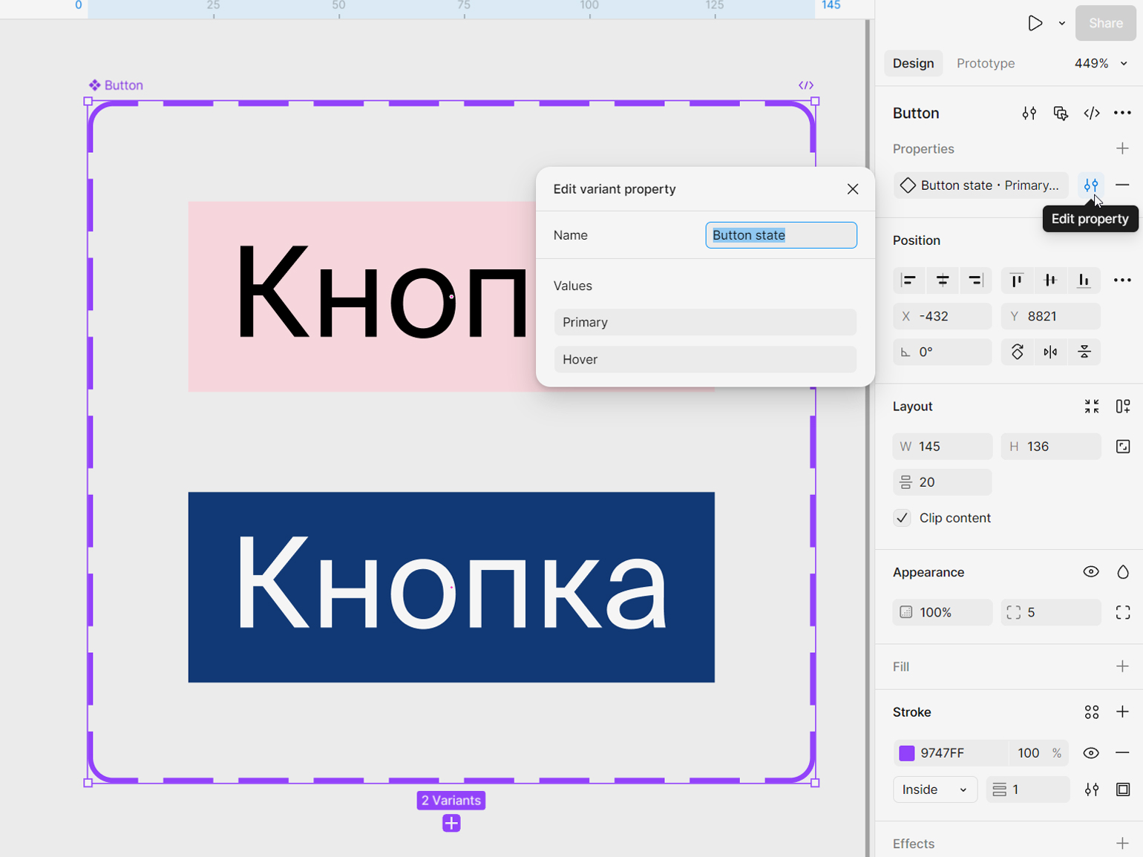Open blend mode drop icon in Appearance
This screenshot has width=1143, height=857.
pyautogui.click(x=1123, y=571)
